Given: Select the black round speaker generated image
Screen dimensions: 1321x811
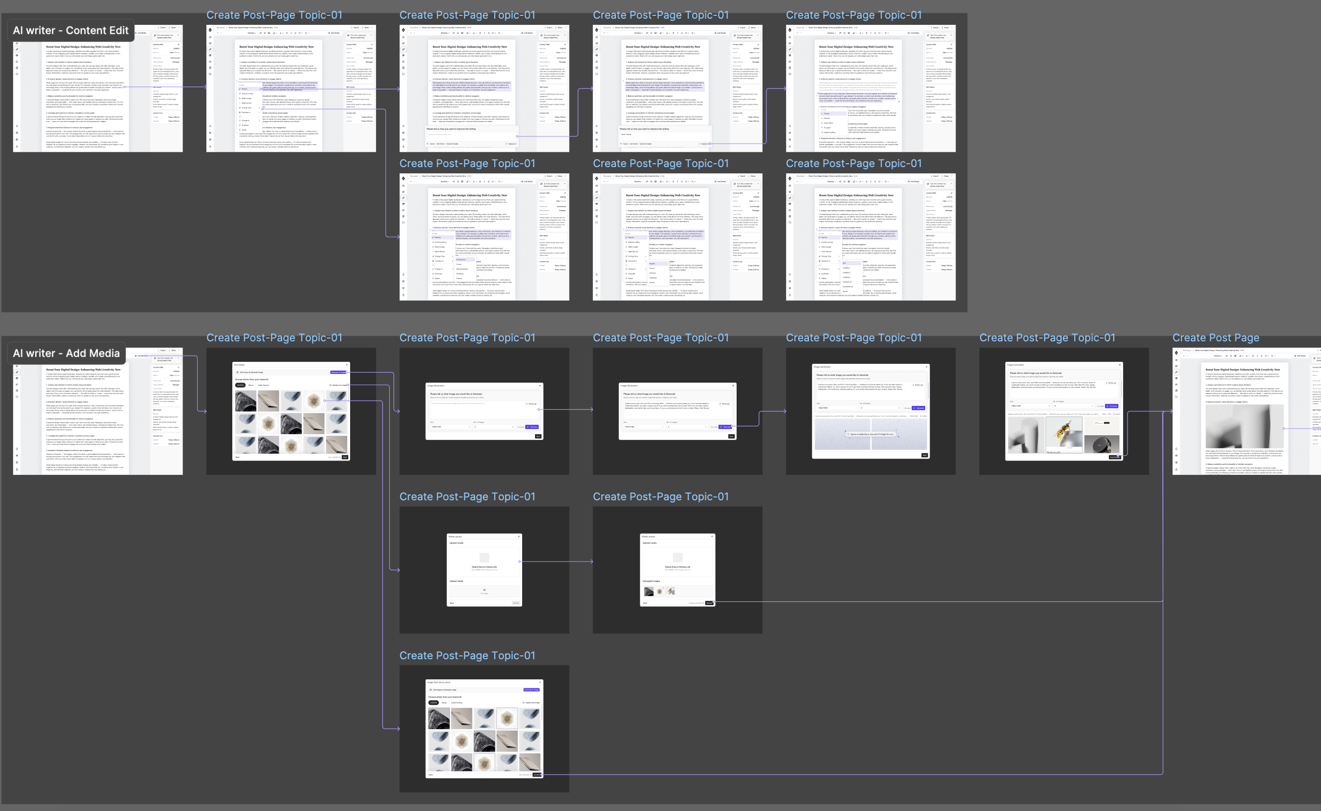Looking at the screenshot, I should click(x=1102, y=444).
